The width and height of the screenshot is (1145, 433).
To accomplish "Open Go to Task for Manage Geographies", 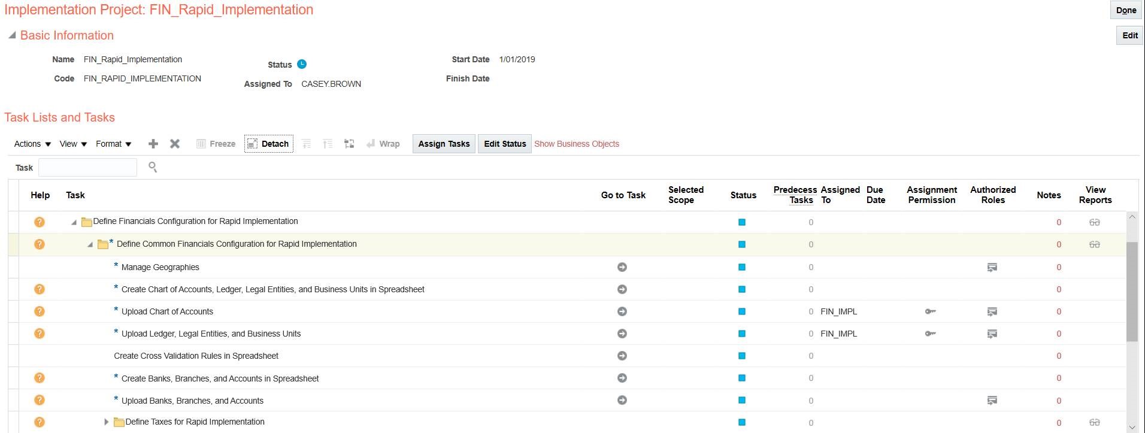I will point(622,267).
